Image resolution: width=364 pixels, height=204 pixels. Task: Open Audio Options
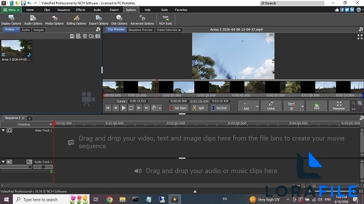33,20
